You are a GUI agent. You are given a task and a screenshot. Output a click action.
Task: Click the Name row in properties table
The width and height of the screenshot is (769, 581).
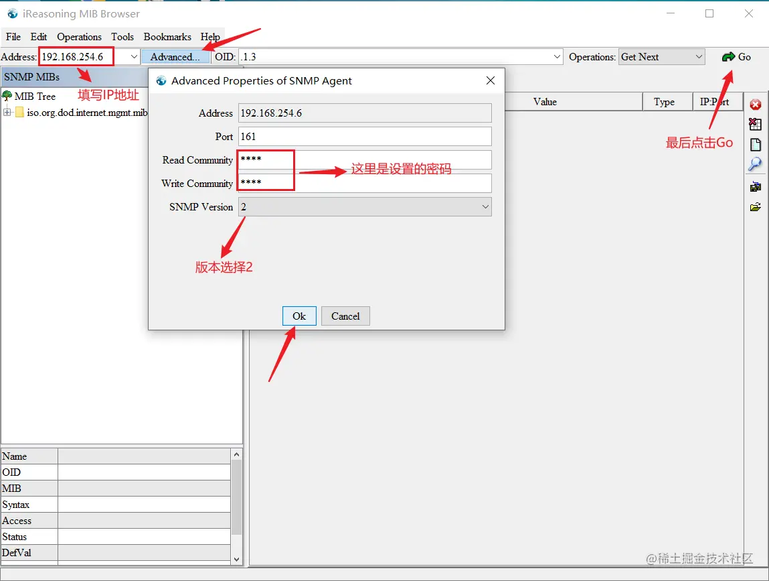116,456
